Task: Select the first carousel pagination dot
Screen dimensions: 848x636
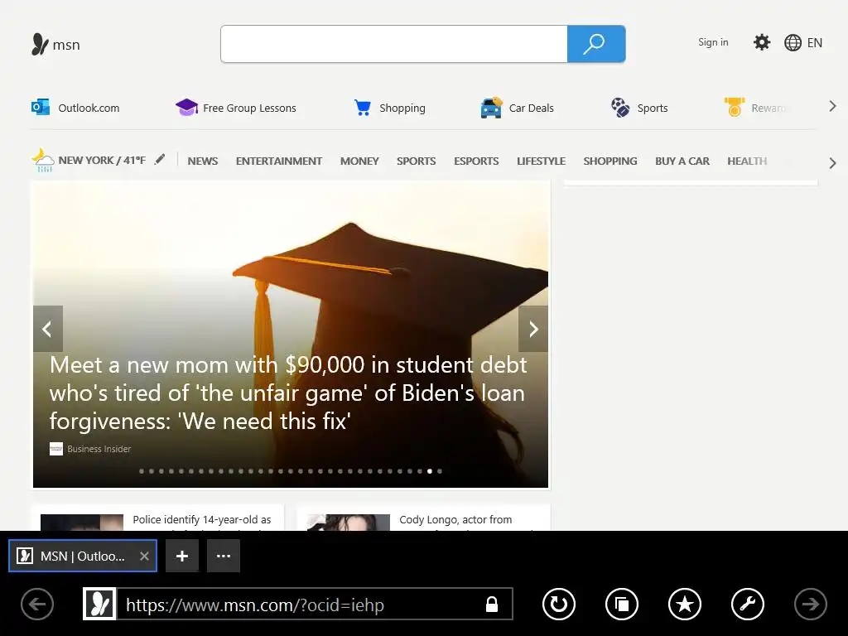Action: (142, 471)
